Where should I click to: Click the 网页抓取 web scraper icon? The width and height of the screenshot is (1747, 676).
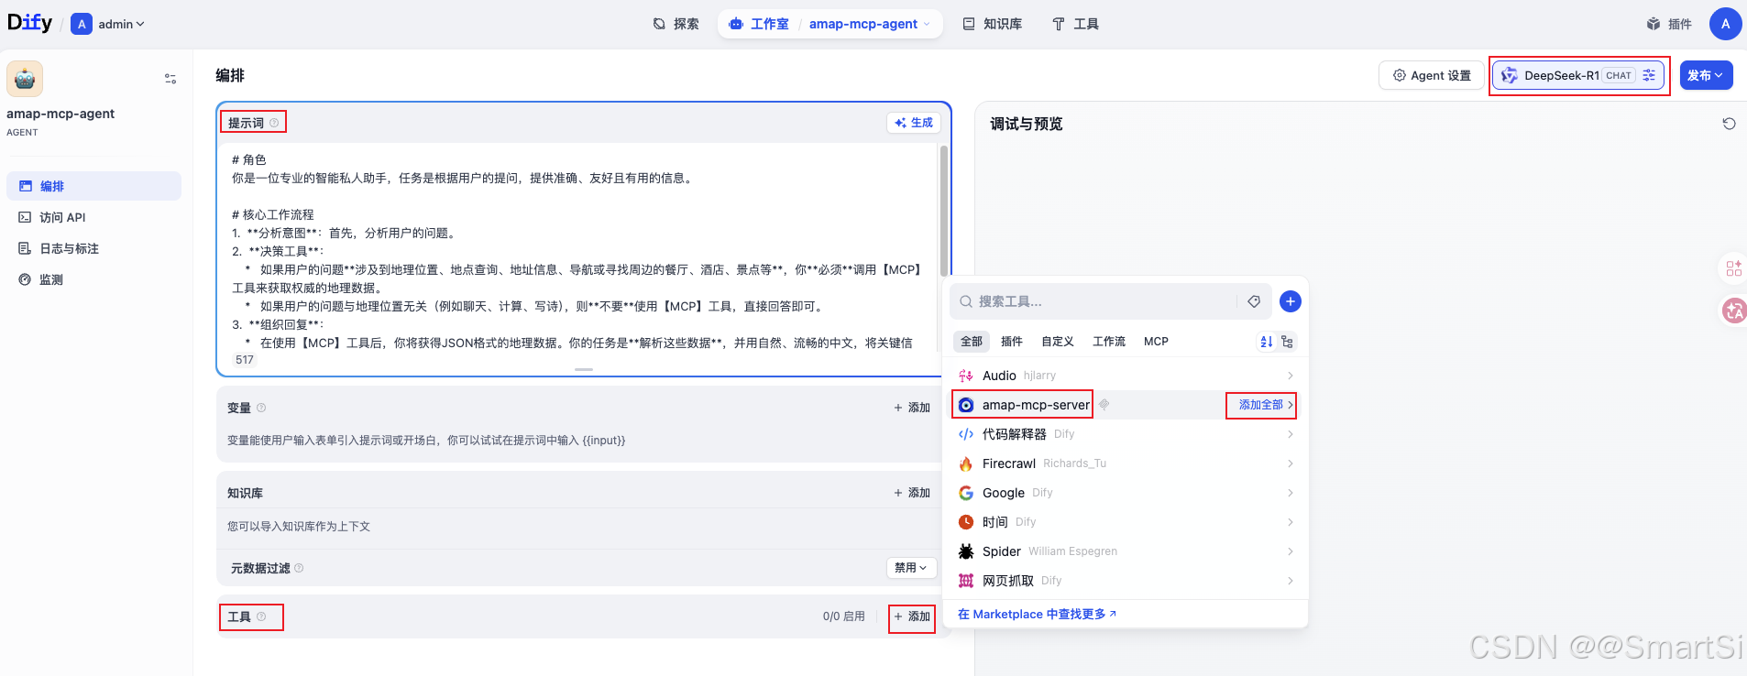[x=966, y=581]
